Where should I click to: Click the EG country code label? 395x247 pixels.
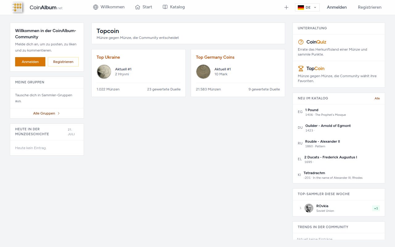(300, 112)
